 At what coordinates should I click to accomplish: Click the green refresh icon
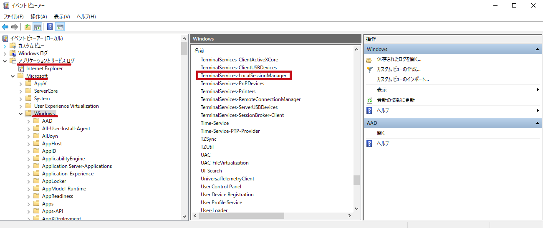click(369, 100)
